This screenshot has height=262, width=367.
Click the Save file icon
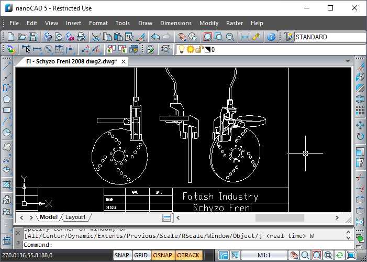(33, 37)
